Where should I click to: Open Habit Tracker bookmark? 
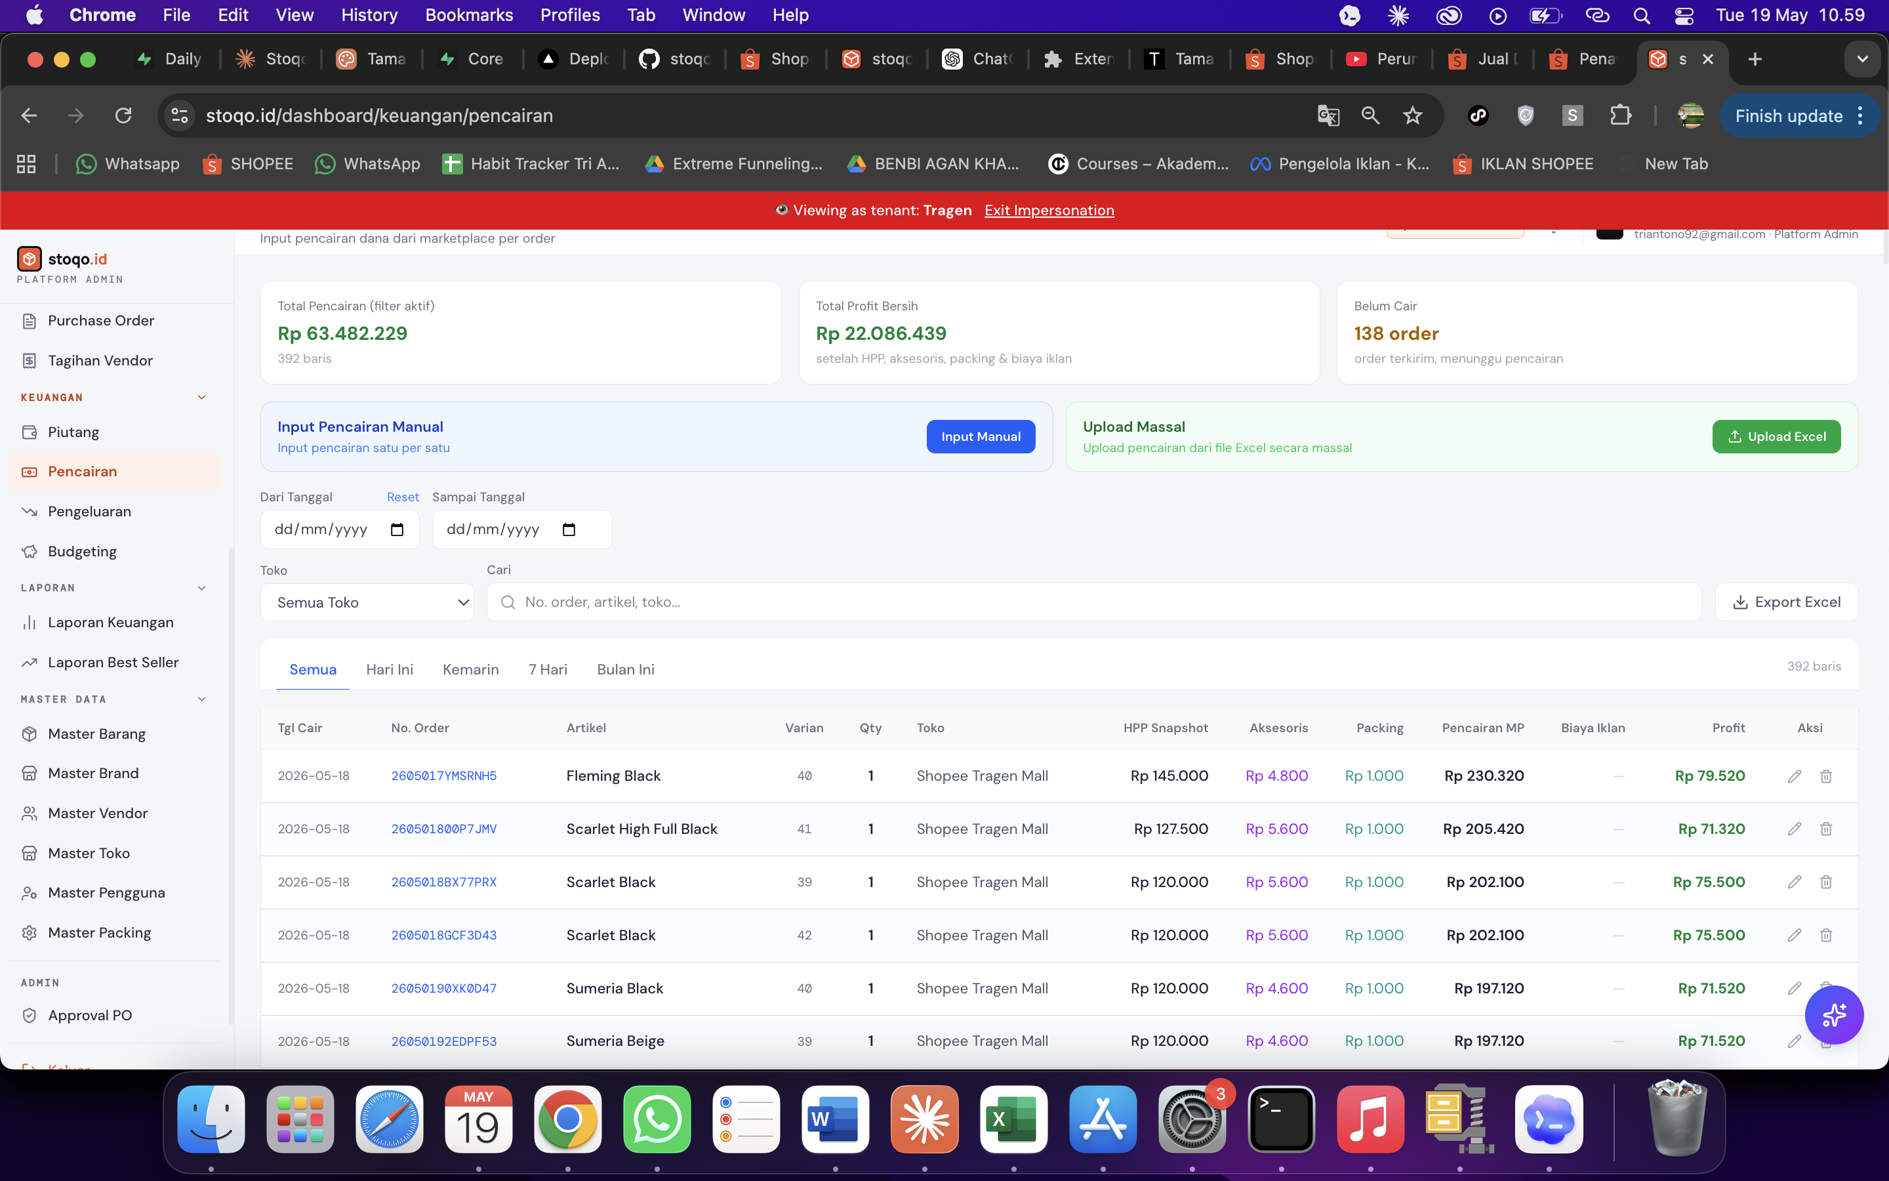(531, 164)
